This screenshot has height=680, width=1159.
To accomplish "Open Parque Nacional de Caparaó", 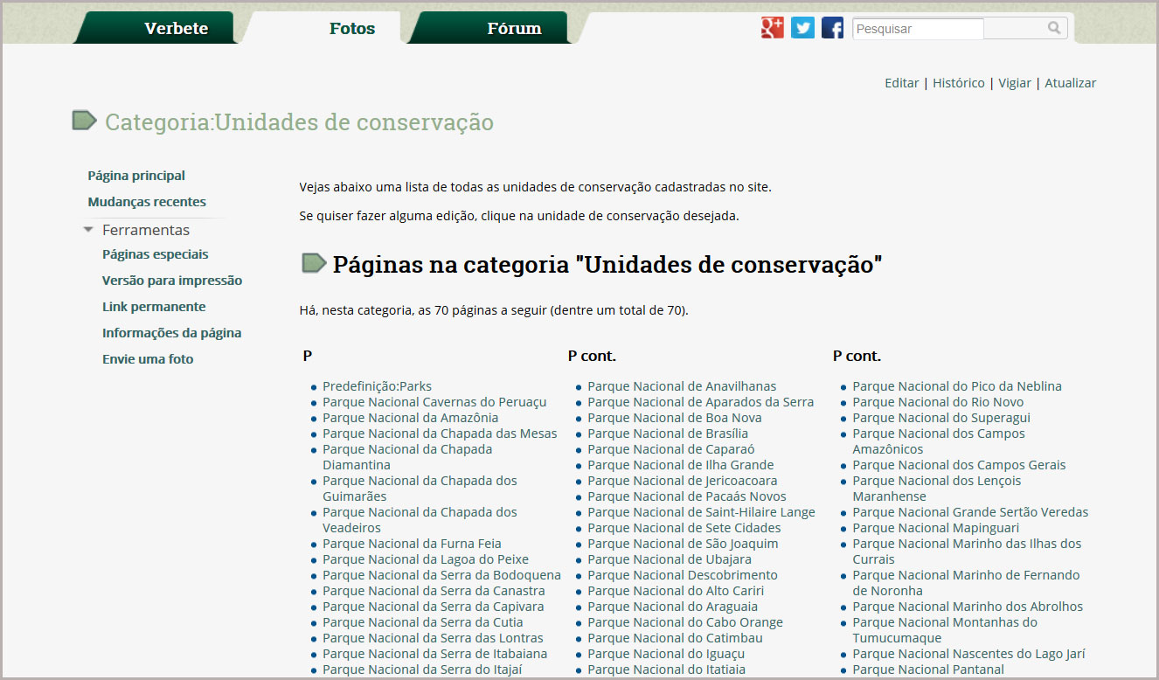I will 671,449.
